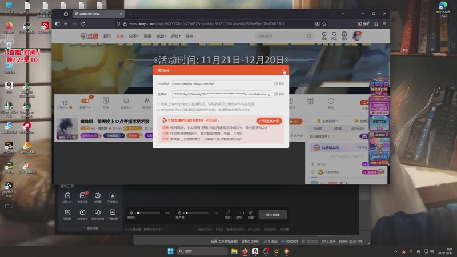This screenshot has height=257, width=457.
Task: Expand 更多功能 in tools panel
Action: click(x=90, y=228)
